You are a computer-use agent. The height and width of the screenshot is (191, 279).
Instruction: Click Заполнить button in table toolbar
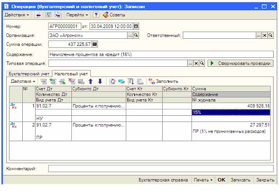point(163,81)
